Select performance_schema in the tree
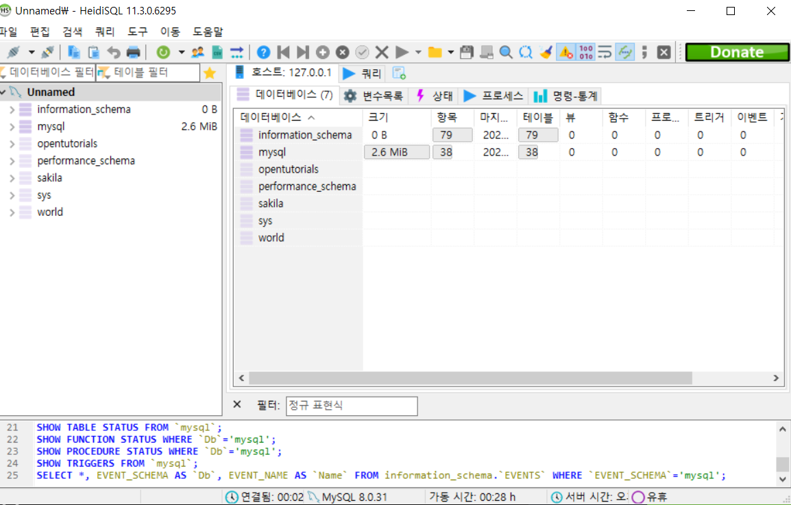Image resolution: width=791 pixels, height=505 pixels. coord(86,161)
